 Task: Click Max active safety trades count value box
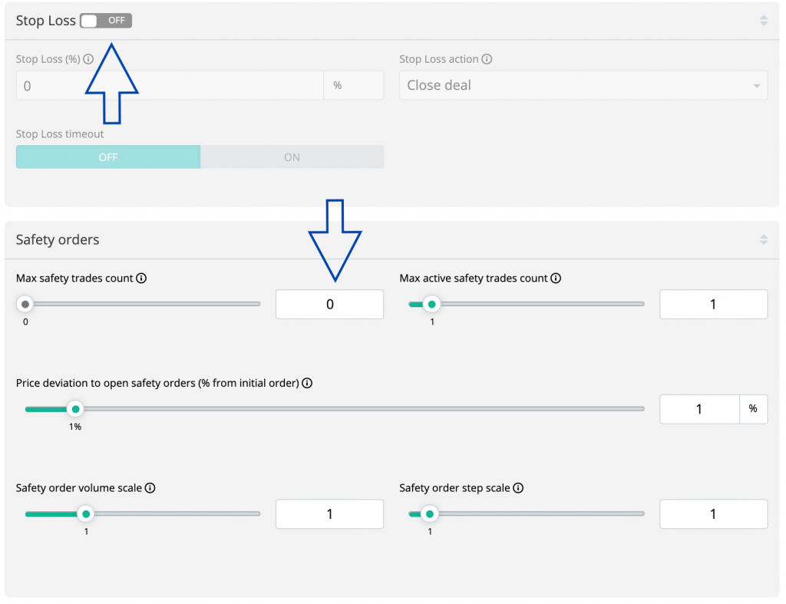(x=713, y=305)
